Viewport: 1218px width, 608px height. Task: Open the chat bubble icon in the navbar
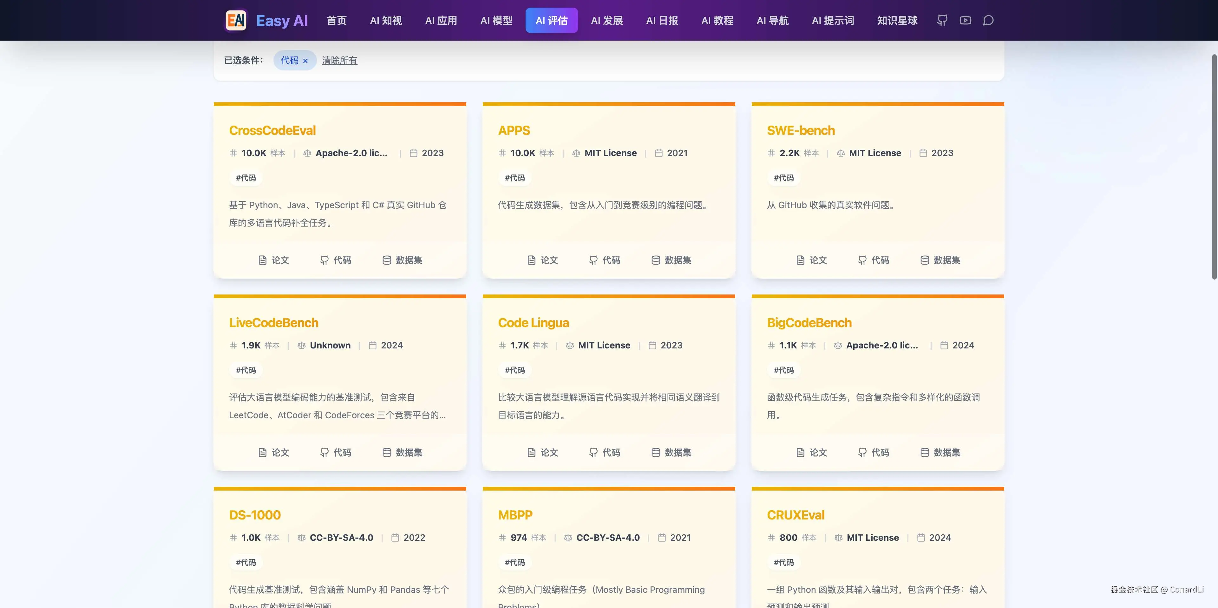pyautogui.click(x=988, y=20)
